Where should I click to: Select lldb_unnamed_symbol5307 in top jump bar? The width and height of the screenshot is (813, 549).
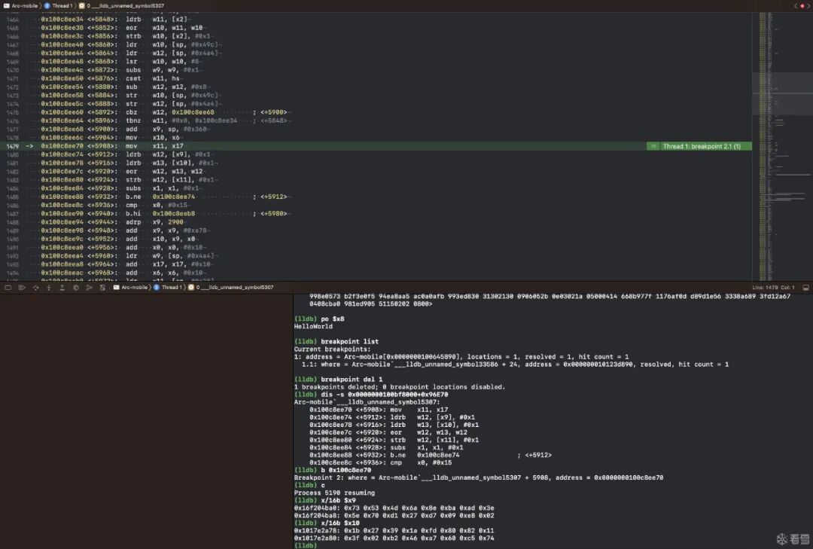(122, 6)
